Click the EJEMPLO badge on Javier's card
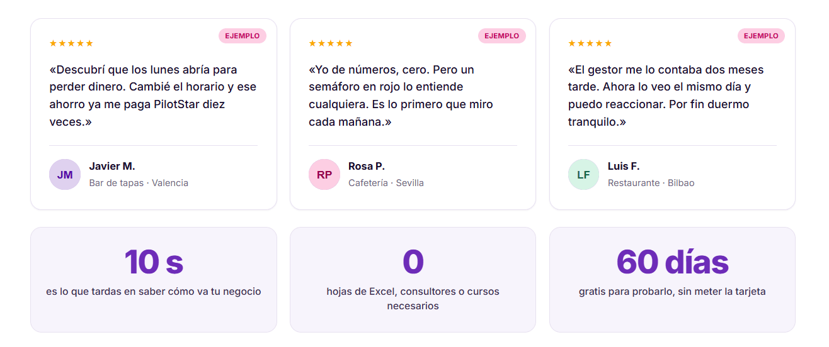Screen dimensions: 829x347 point(243,36)
